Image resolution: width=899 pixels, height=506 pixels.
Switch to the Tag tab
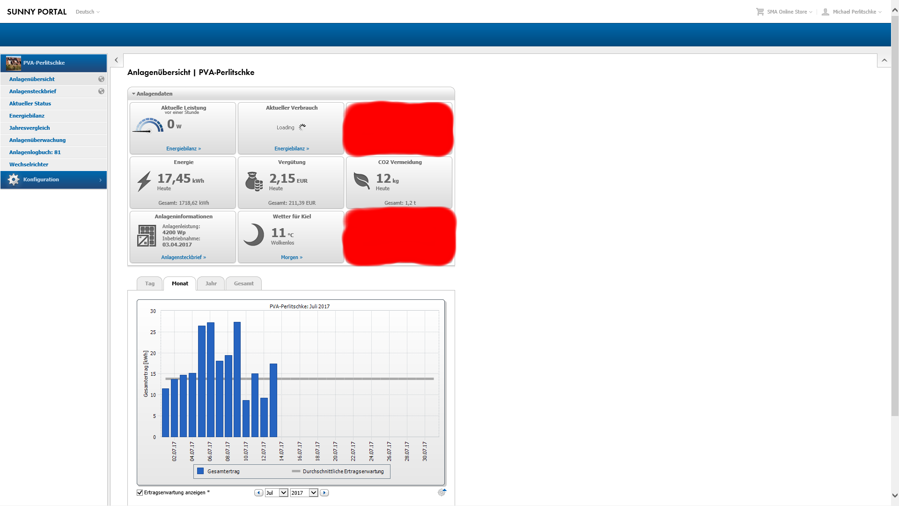coord(149,283)
